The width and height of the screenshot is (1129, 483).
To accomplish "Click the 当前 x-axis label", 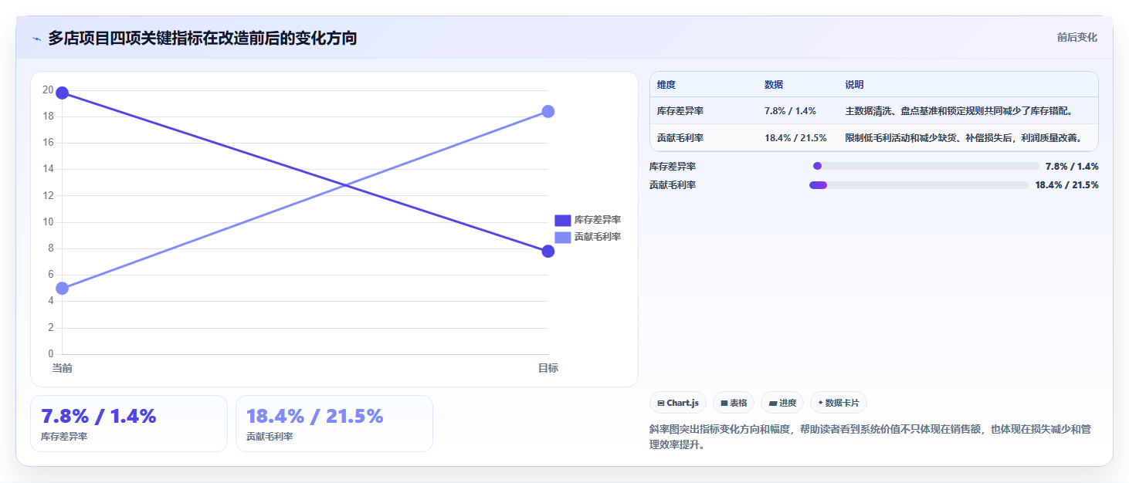I will pos(63,368).
